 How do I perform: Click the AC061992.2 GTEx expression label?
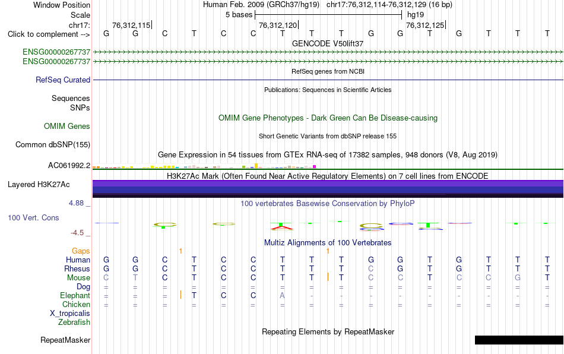(69, 166)
